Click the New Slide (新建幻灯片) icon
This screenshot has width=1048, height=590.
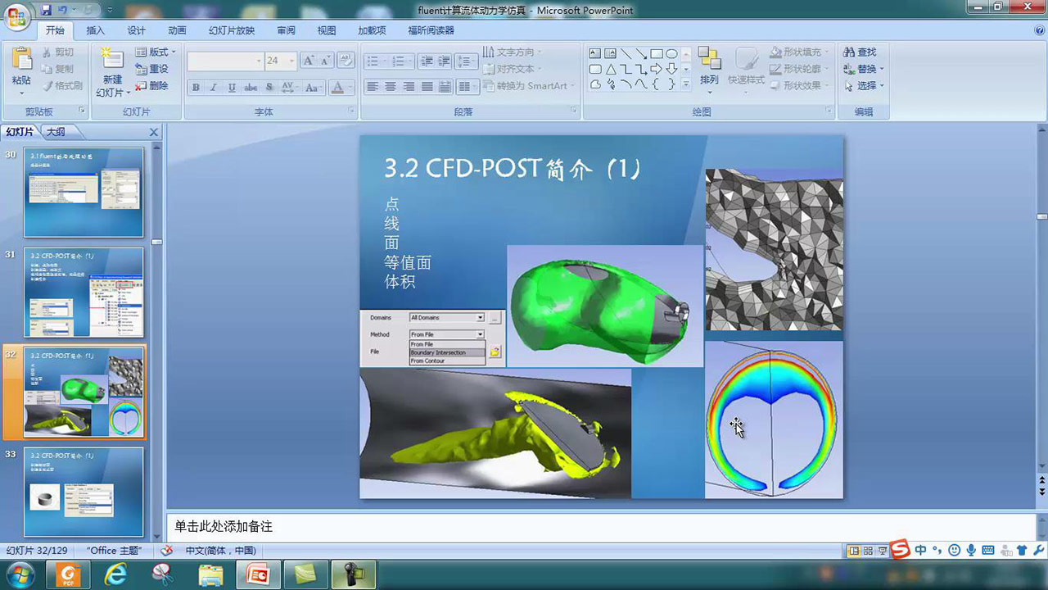tap(111, 59)
